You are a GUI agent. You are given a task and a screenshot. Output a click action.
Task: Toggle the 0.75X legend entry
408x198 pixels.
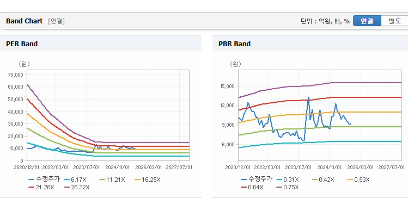pos(288,187)
